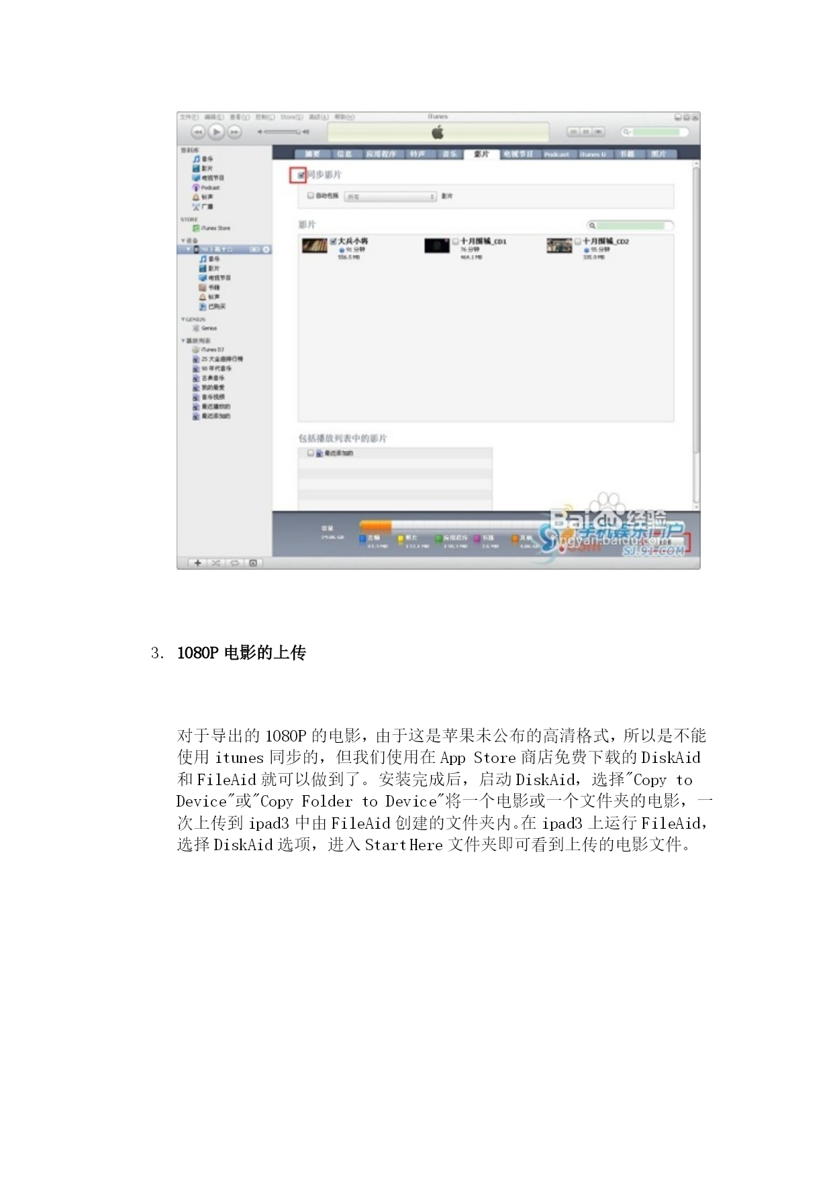Click the grid view button in the toolbar
This screenshot has height=1177, width=833.
[585, 132]
